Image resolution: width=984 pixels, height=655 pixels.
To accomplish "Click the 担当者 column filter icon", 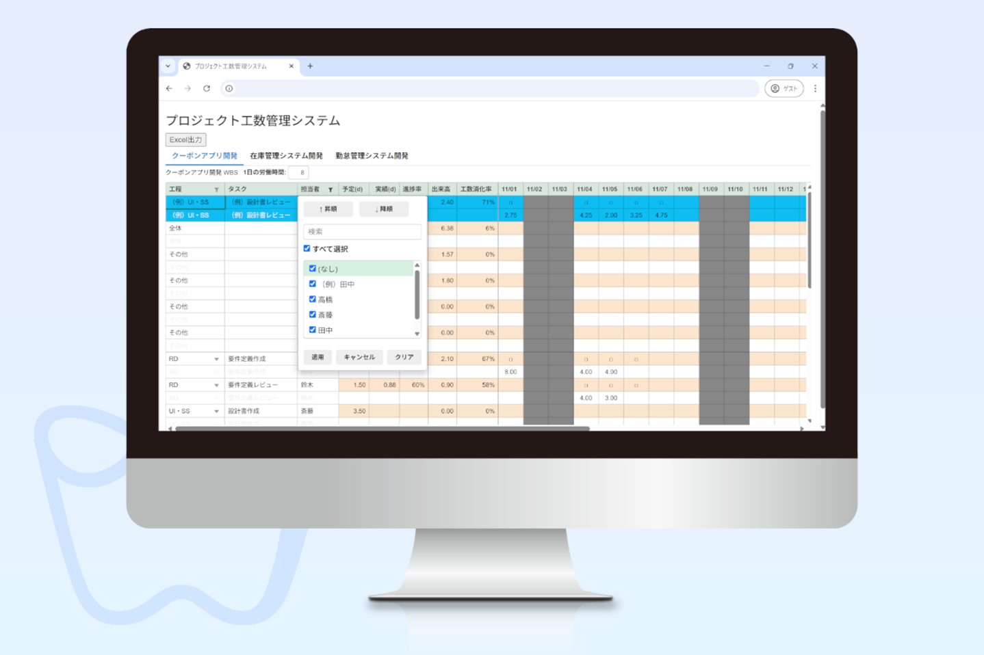I will pyautogui.click(x=331, y=189).
